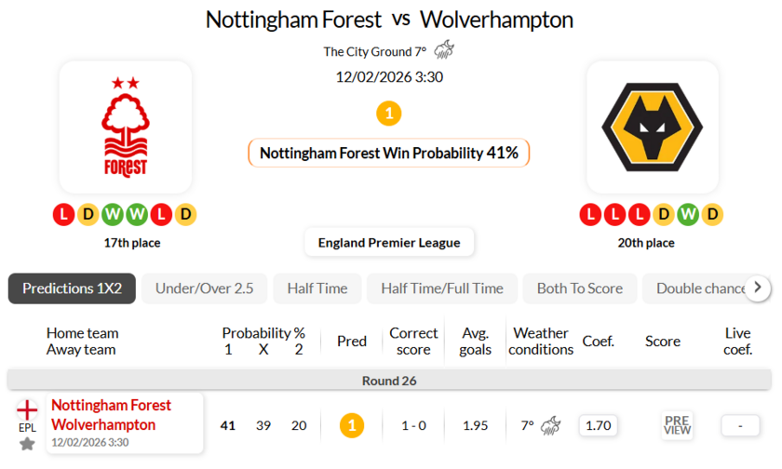Screen dimensions: 782x469
Task: Open the match PREVIEW button
Action: (677, 425)
